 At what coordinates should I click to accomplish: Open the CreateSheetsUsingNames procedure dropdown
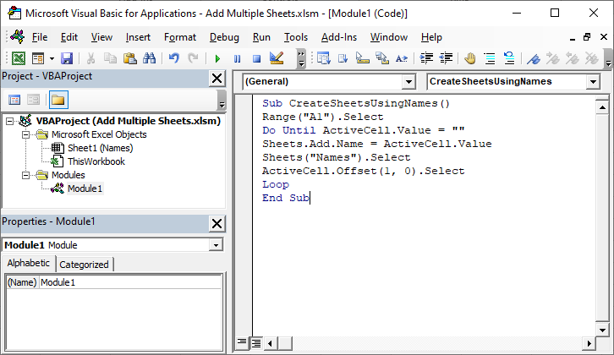click(593, 82)
